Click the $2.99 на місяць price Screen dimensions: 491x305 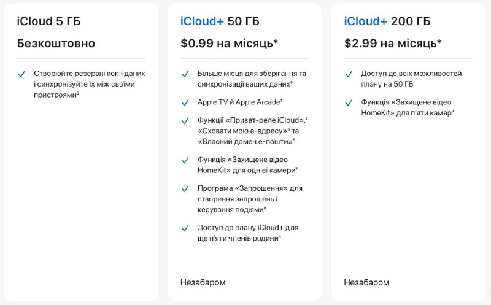(x=393, y=43)
